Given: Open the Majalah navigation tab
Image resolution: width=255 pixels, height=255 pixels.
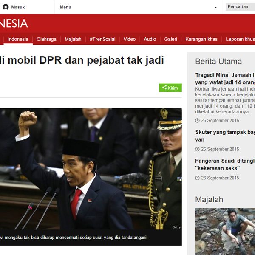Looking at the screenshot, I should 73,39.
